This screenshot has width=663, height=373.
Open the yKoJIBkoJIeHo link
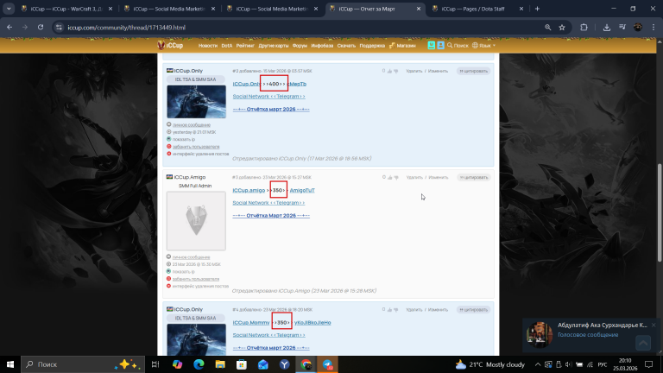[313, 322]
